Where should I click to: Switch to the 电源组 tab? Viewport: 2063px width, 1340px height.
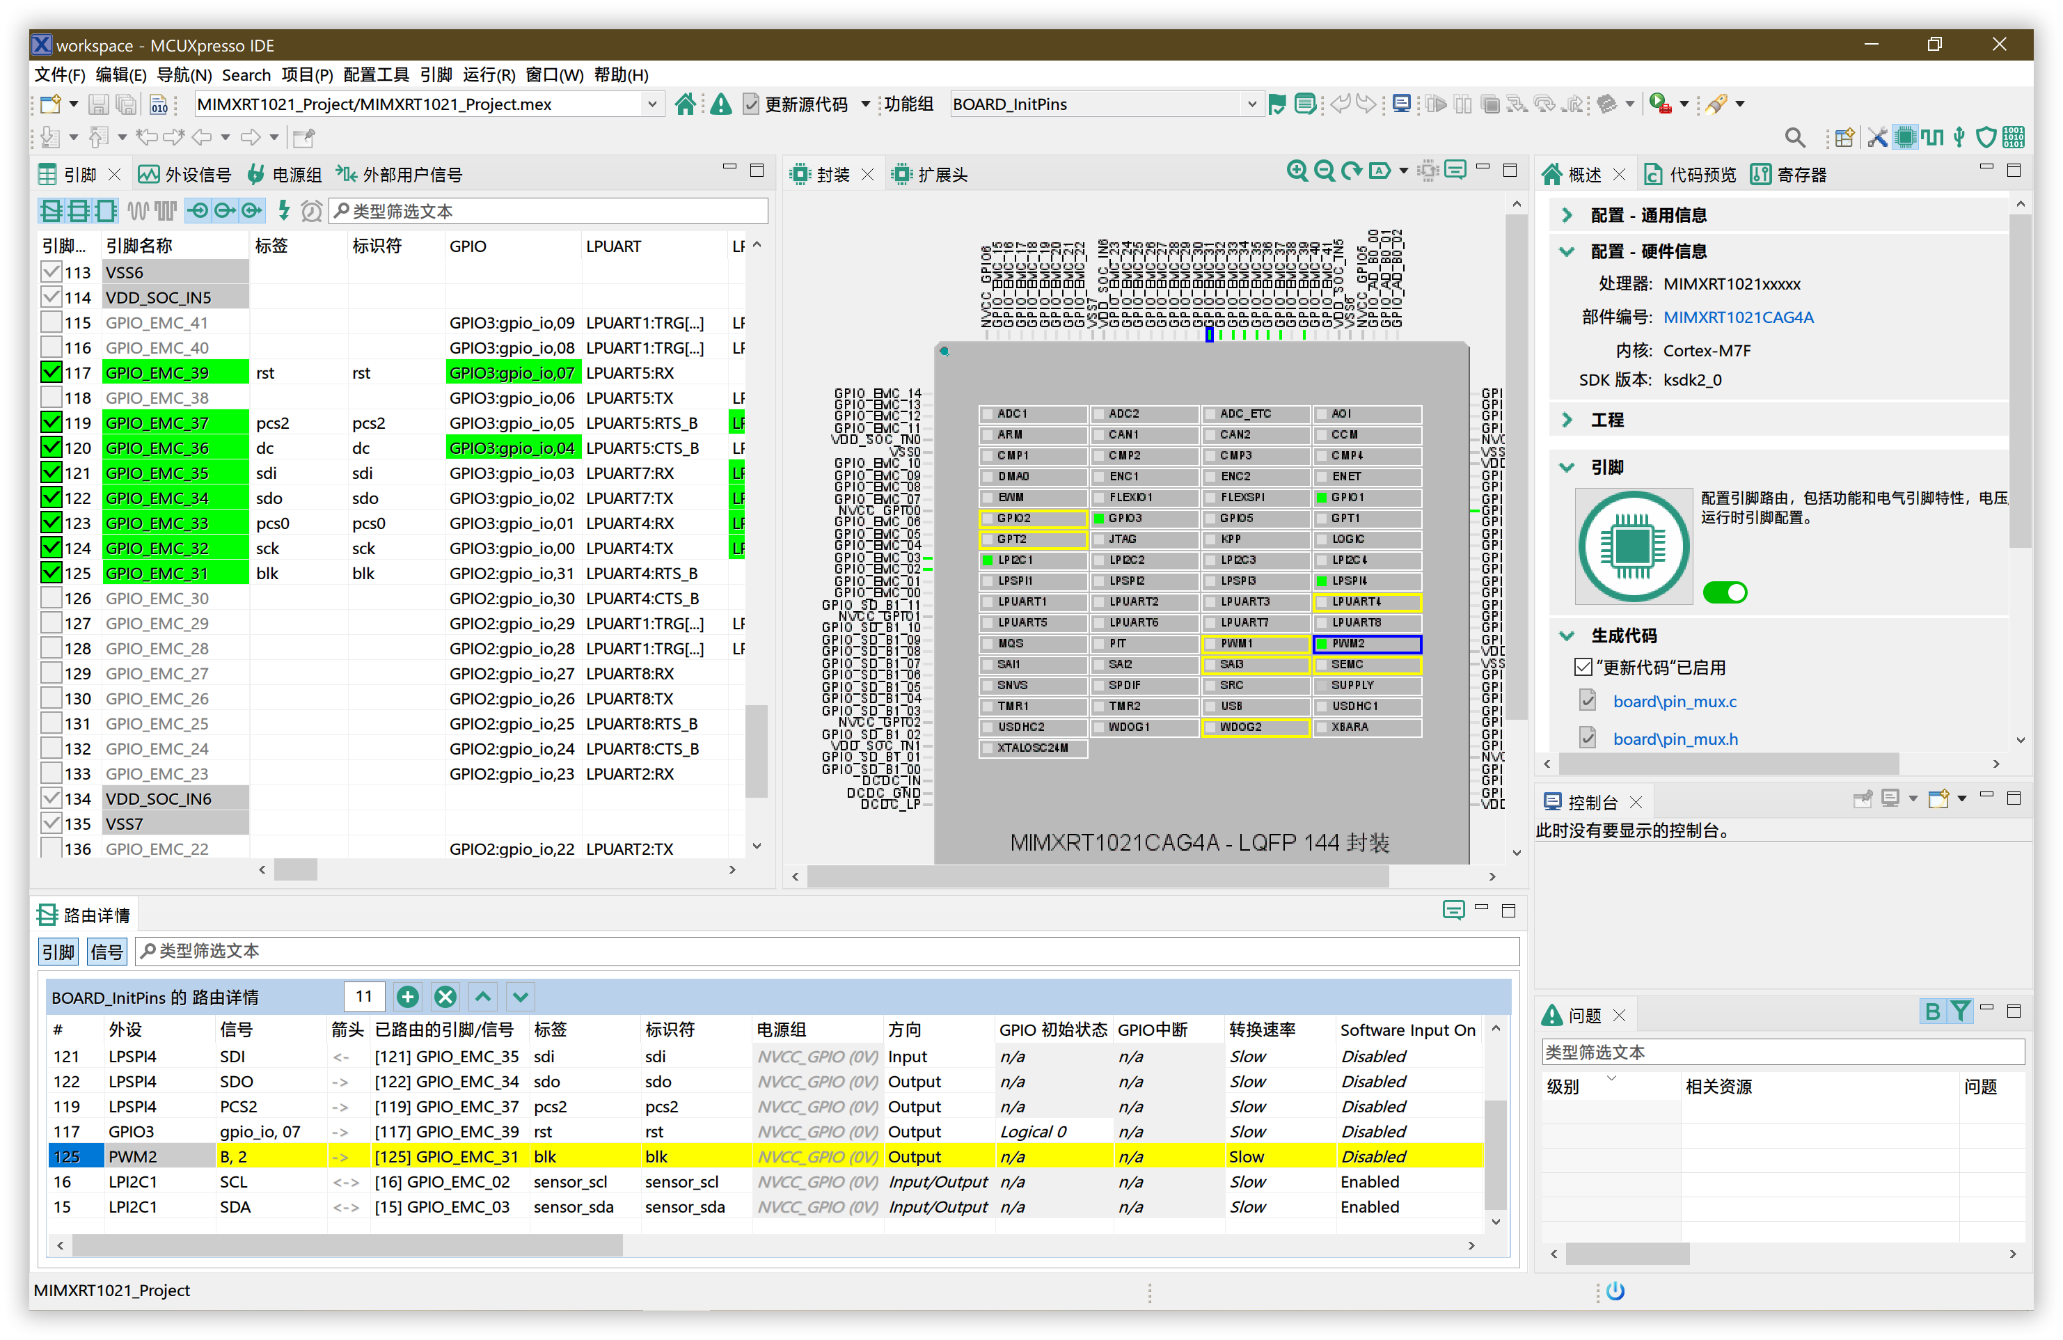(284, 174)
